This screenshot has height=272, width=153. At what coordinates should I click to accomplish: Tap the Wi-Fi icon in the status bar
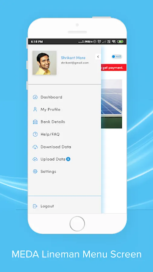[114, 42]
